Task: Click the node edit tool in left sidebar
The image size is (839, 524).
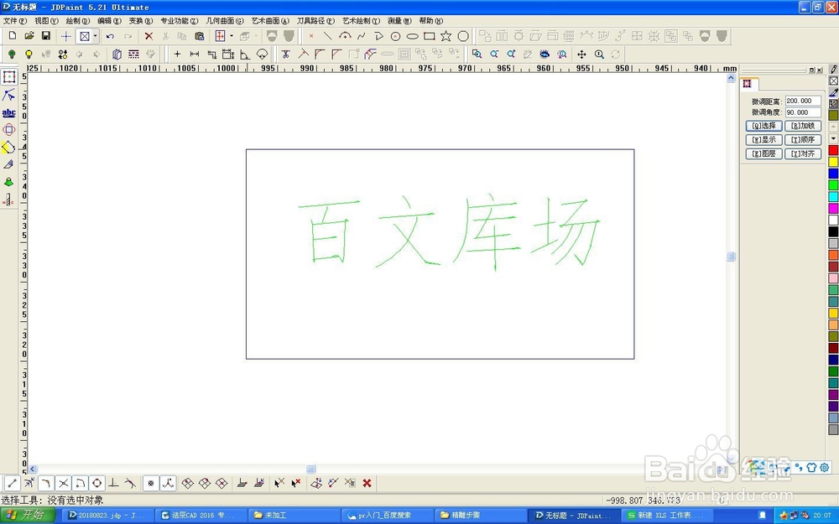Action: [8, 96]
